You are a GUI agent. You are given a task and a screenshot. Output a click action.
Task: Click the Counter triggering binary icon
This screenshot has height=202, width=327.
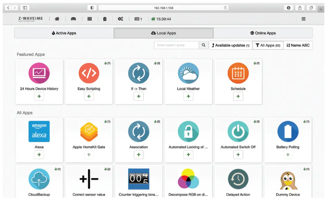point(139,179)
